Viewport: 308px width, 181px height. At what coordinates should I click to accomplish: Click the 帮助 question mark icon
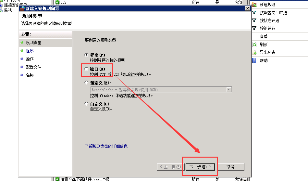point(254,60)
